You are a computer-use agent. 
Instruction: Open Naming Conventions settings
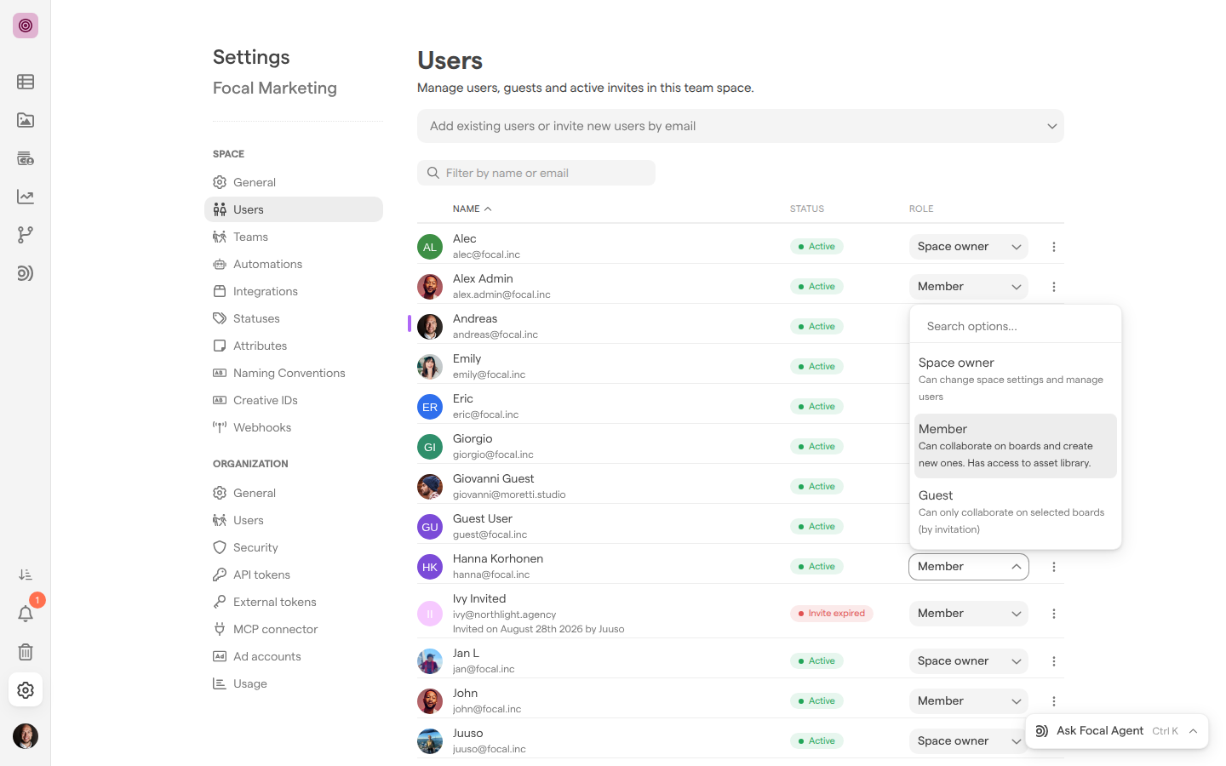pyautogui.click(x=294, y=373)
